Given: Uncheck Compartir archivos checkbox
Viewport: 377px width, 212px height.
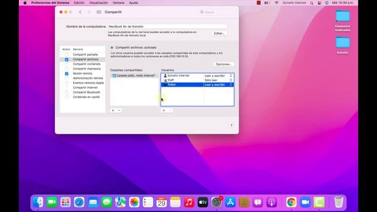Looking at the screenshot, I should [67, 59].
